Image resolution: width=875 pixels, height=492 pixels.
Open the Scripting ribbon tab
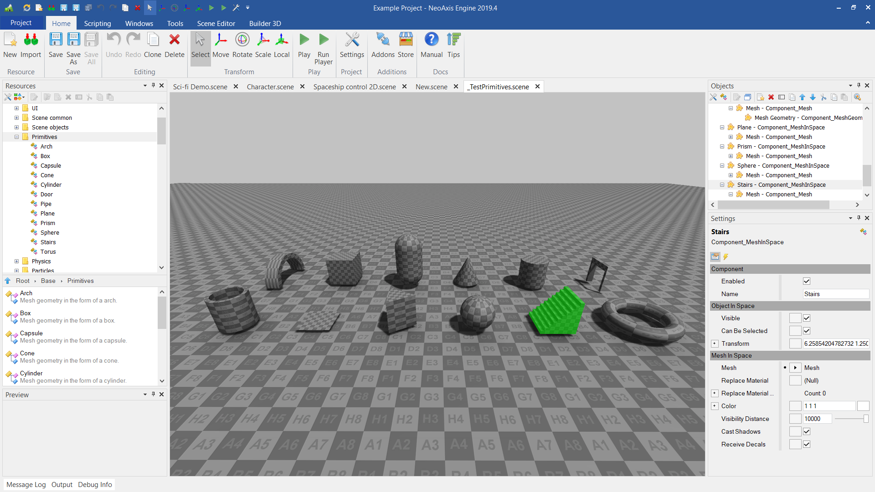click(97, 23)
